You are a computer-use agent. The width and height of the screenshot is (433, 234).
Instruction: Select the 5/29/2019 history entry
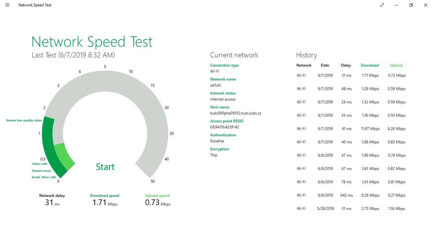coord(351,209)
